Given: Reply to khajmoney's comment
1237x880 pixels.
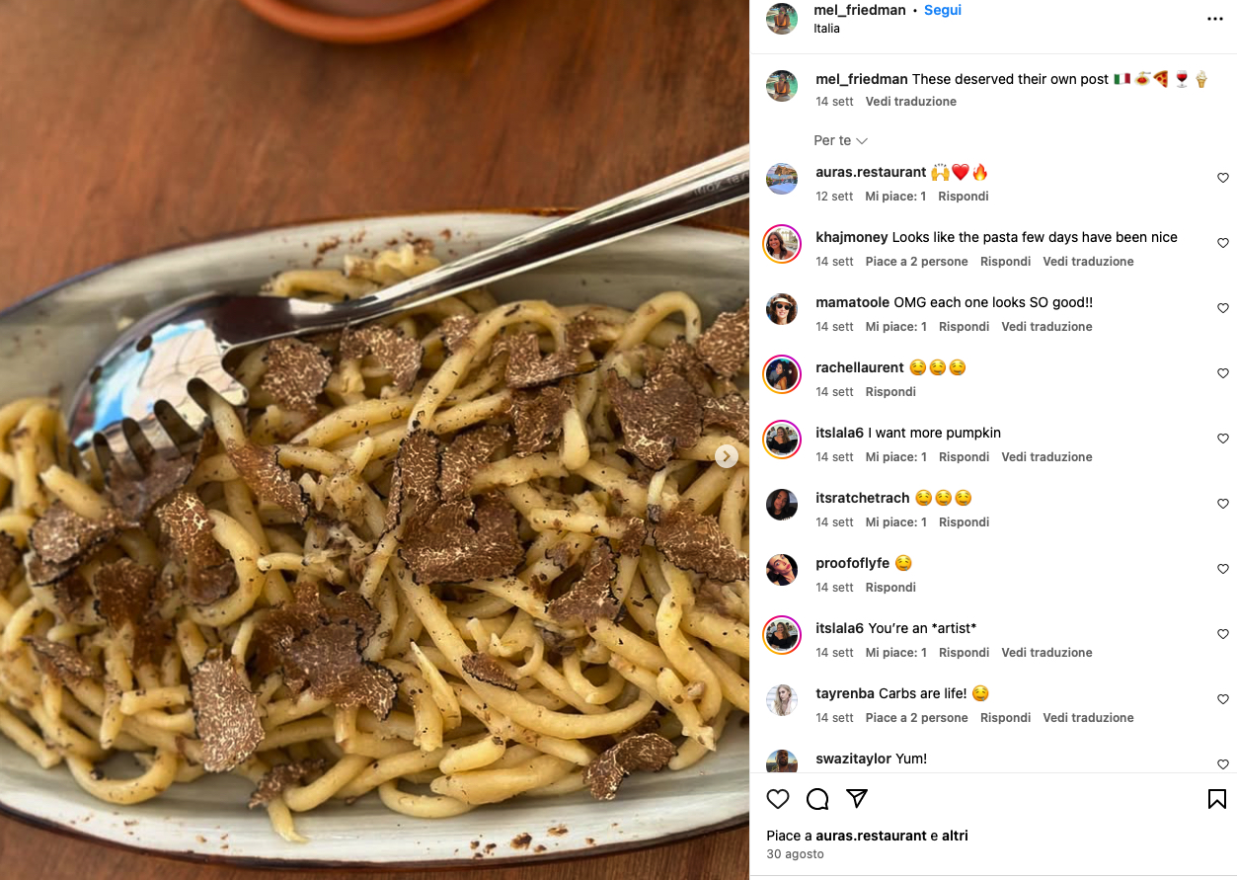Looking at the screenshot, I should coord(1005,262).
